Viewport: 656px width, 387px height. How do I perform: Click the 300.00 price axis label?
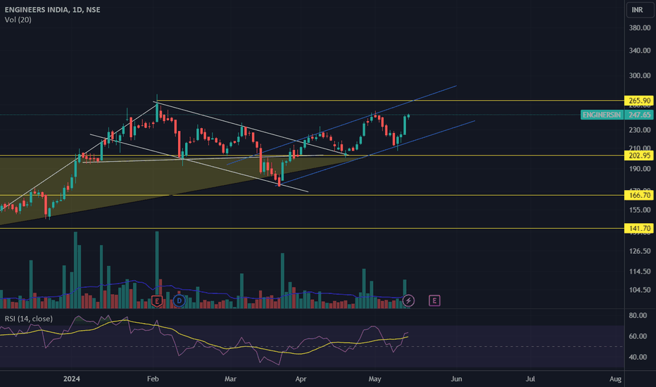640,76
